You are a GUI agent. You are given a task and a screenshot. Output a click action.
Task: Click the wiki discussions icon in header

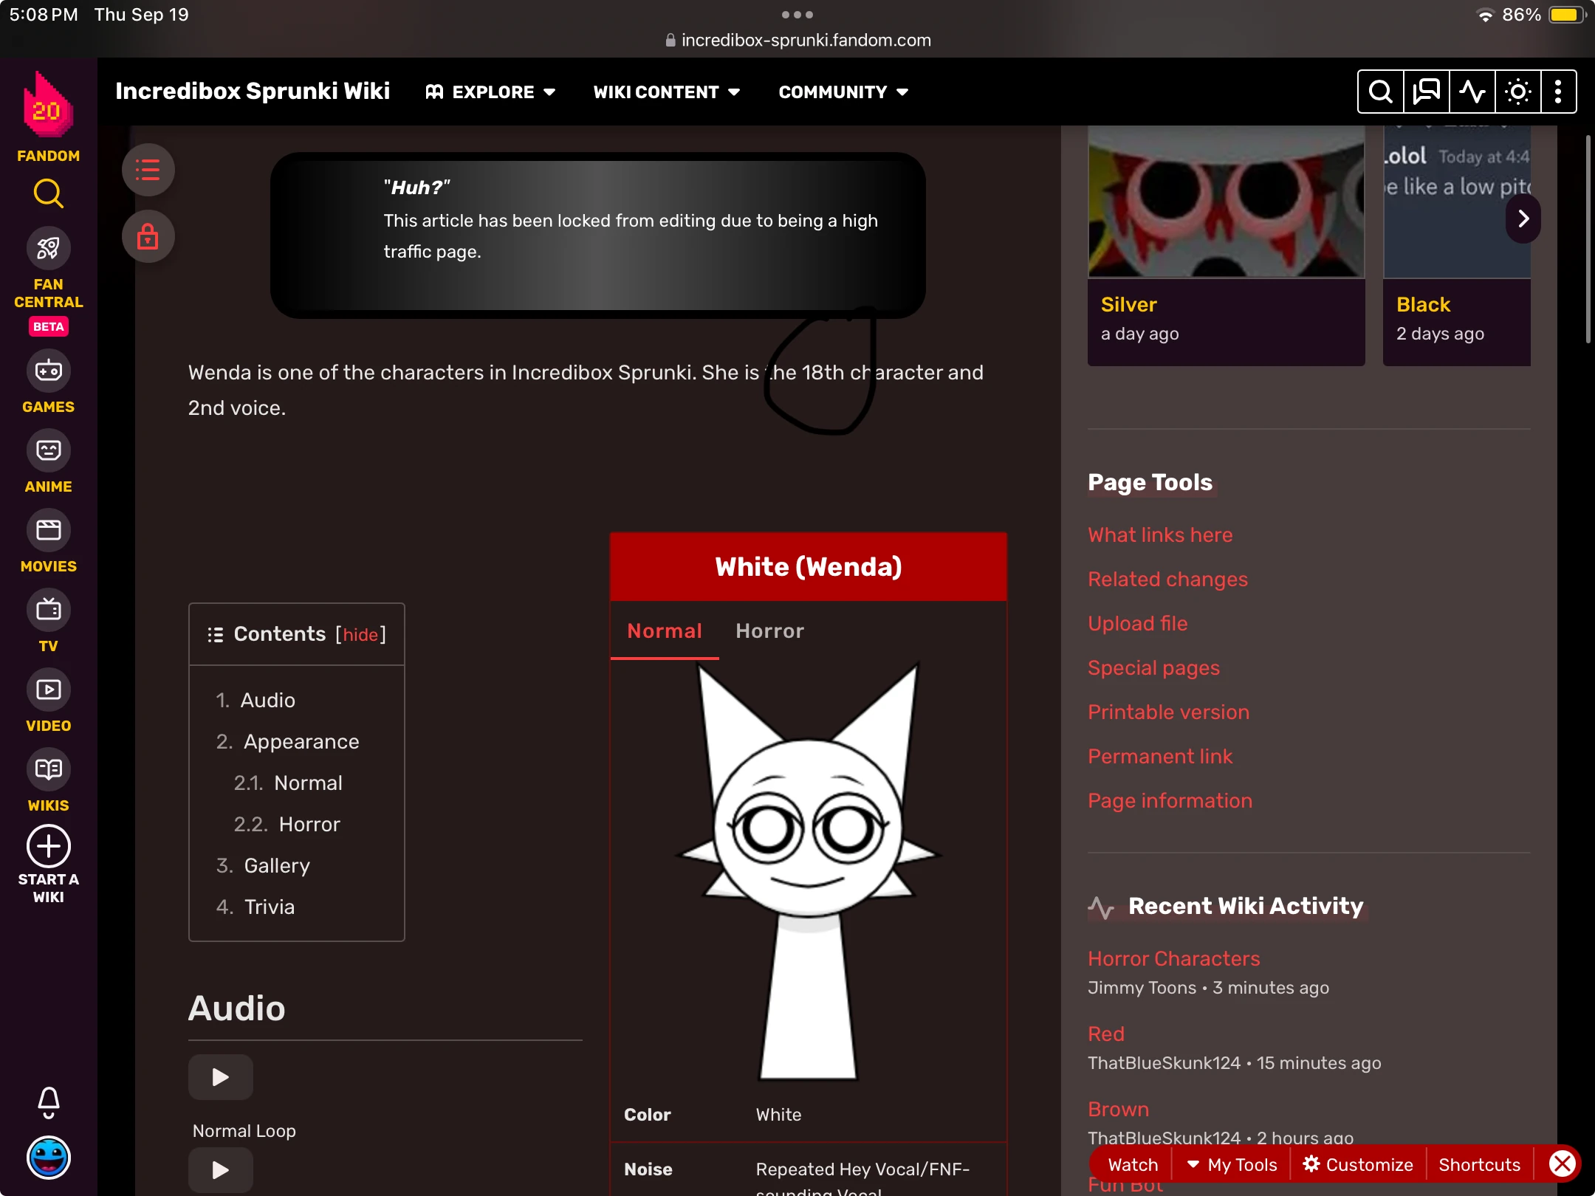pyautogui.click(x=1426, y=92)
